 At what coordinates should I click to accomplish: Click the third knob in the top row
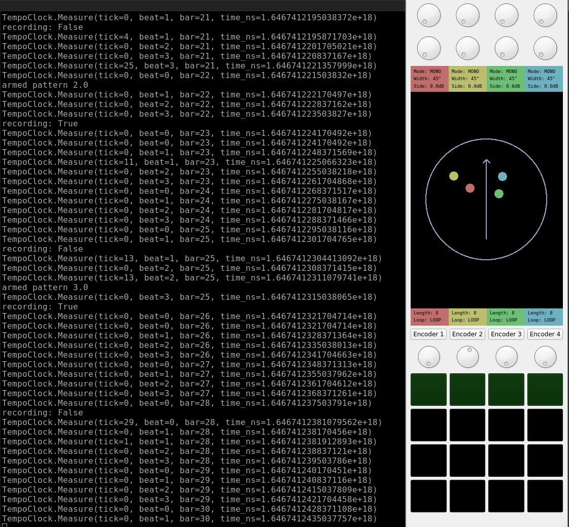point(507,15)
